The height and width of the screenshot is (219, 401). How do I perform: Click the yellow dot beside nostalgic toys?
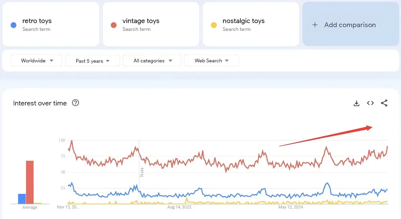pyautogui.click(x=214, y=25)
